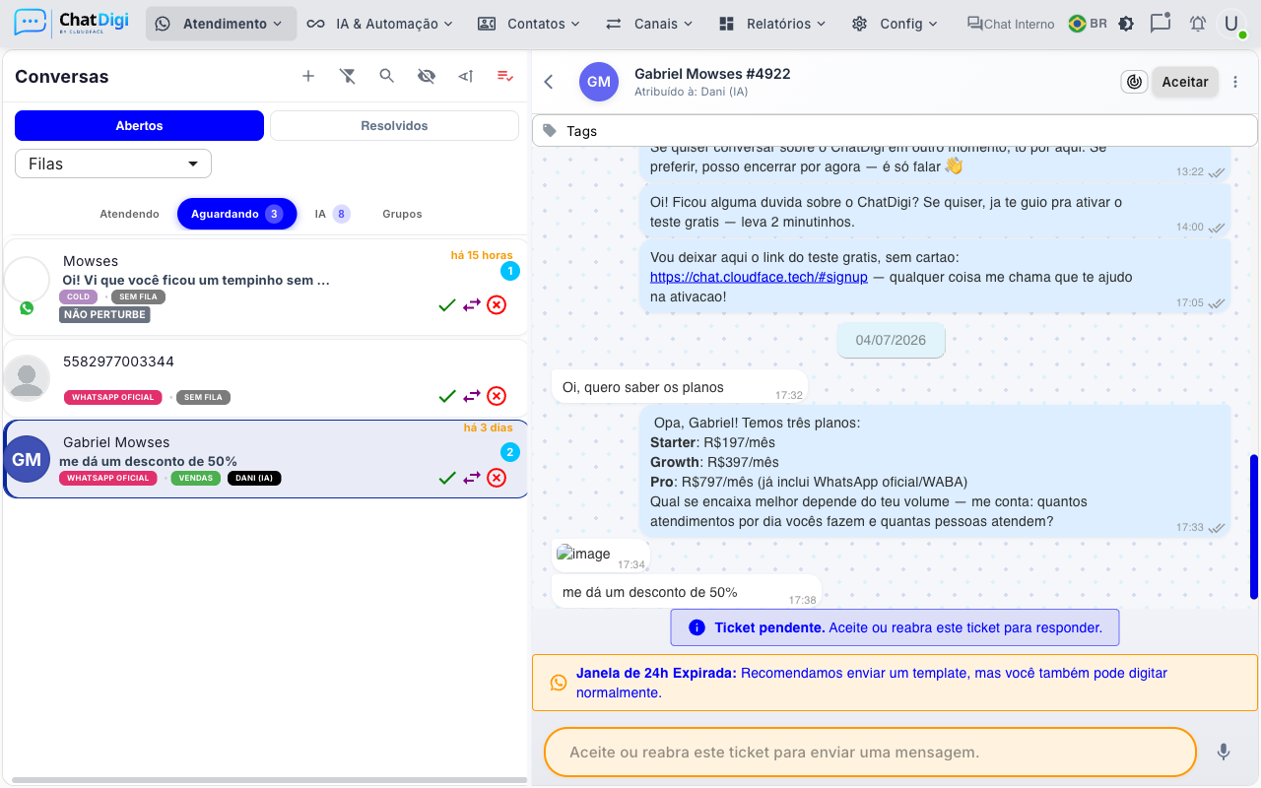Change conversation sort order icon

point(466,76)
